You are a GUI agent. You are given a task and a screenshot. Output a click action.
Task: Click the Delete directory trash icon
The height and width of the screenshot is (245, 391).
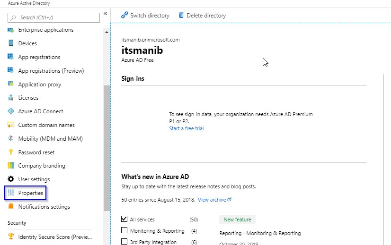point(181,15)
